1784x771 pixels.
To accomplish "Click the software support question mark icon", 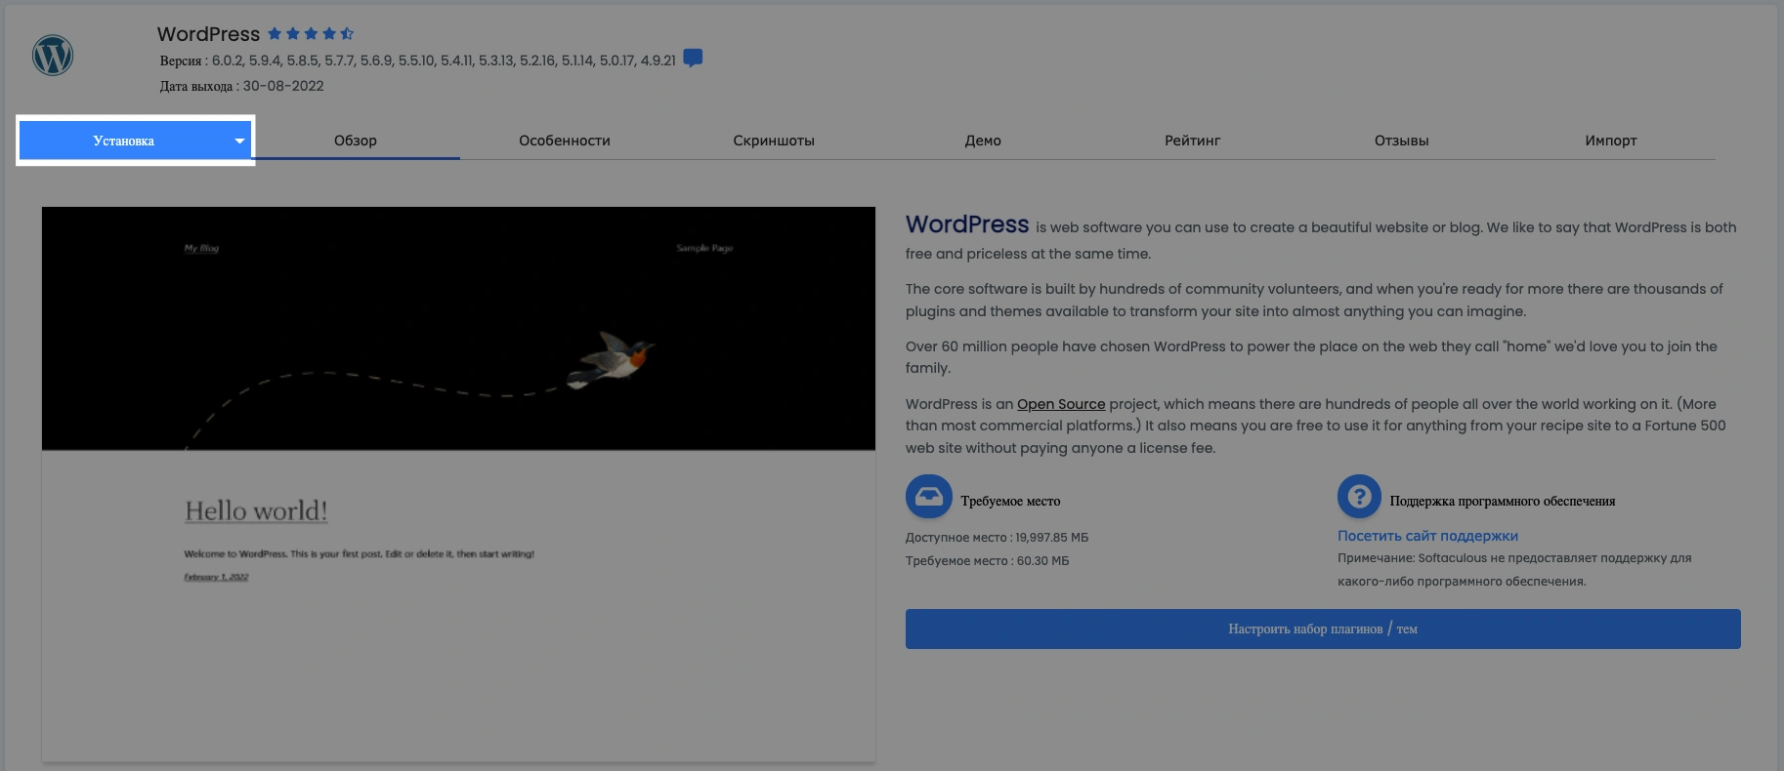I will click(x=1359, y=497).
